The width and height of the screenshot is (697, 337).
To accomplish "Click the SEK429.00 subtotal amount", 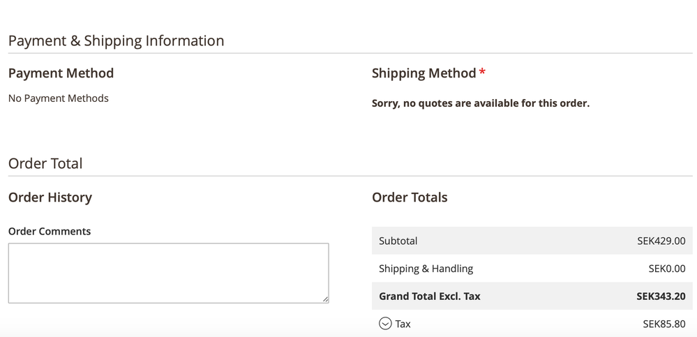I will pos(661,241).
